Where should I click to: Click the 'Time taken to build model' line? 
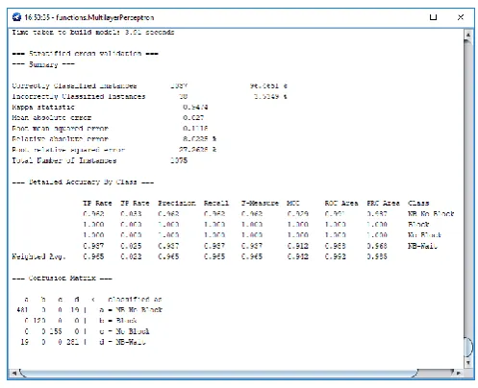[x=93, y=32]
